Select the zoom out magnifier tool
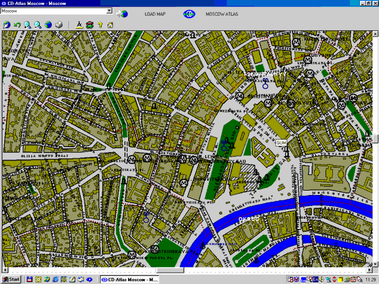Viewport: 379px width, 284px height. tap(37, 25)
